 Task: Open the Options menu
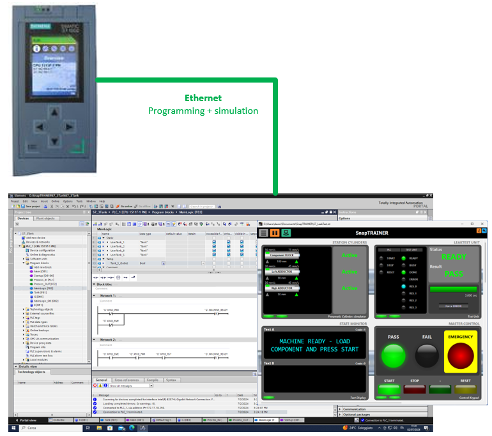[68, 201]
